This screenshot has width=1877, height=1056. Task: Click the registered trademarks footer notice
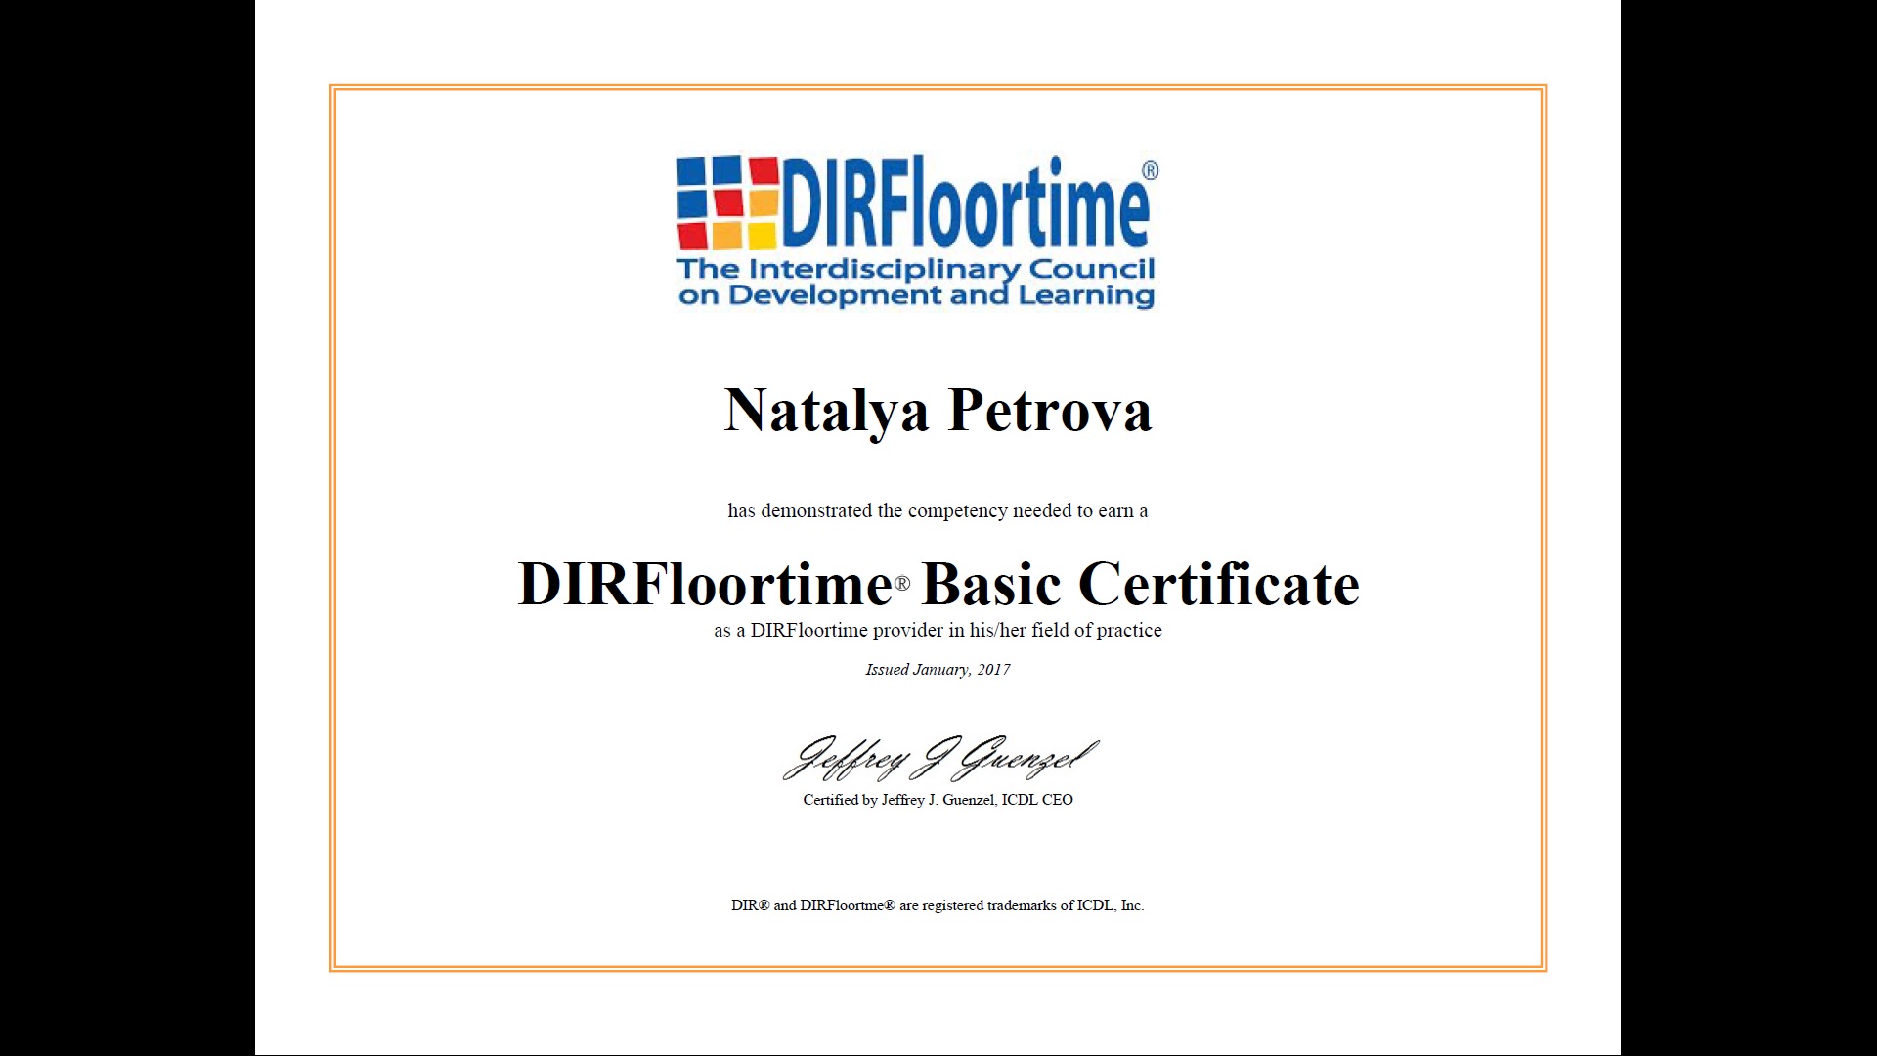938,905
